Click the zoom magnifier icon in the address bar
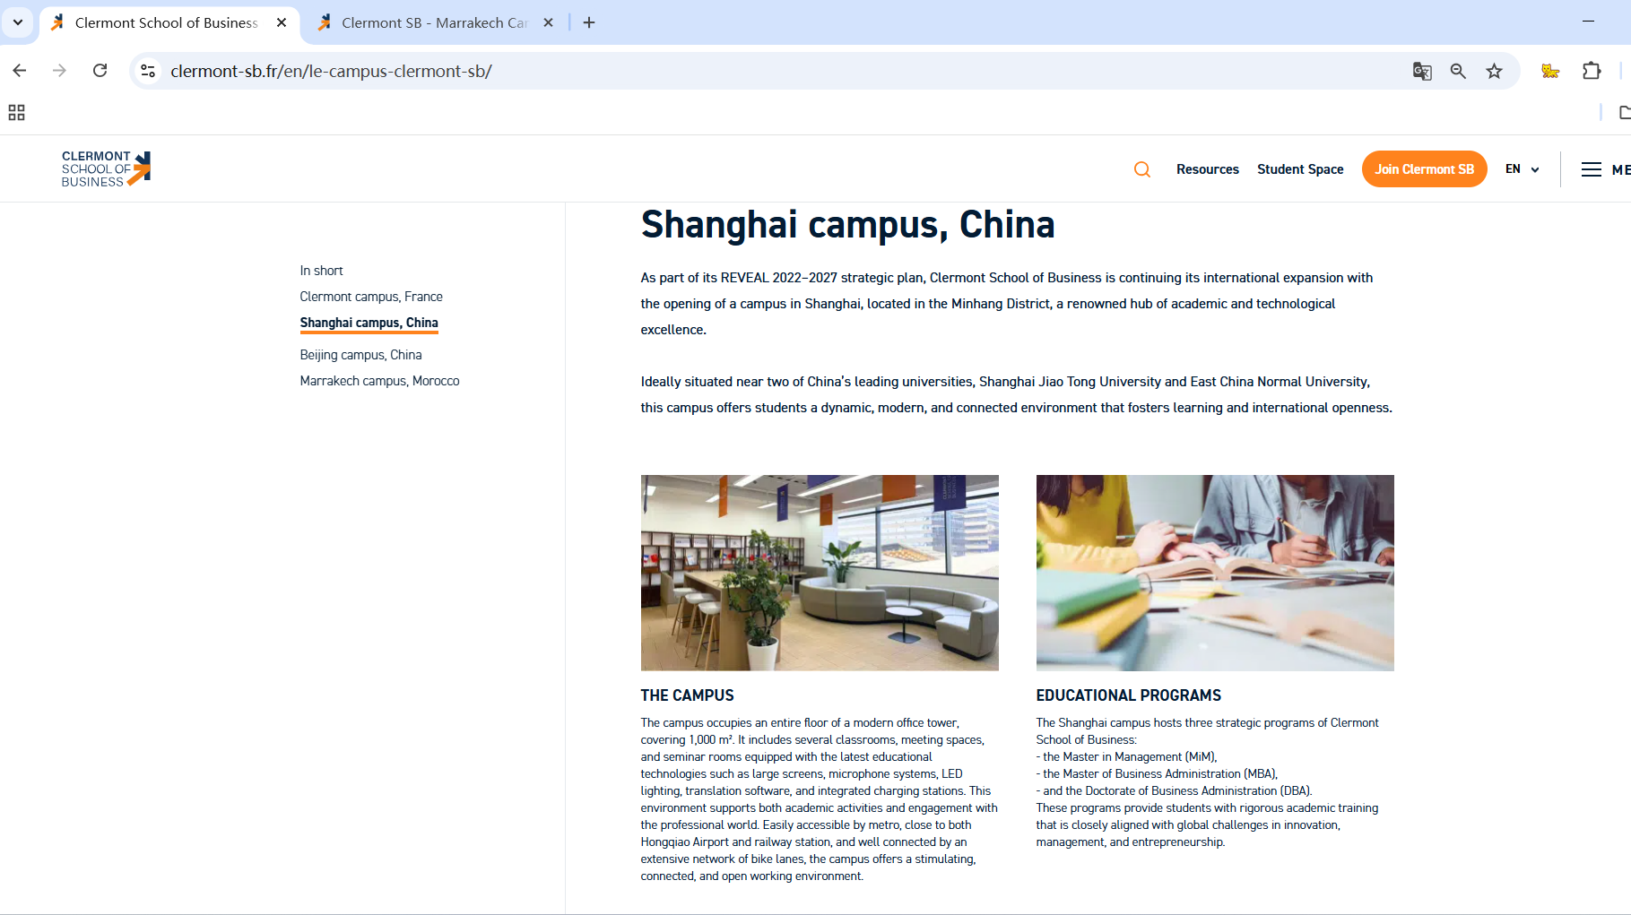 coord(1458,71)
